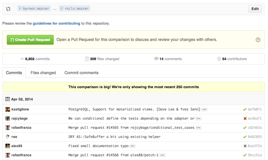The height and width of the screenshot is (160, 268).
Task: Expand the Fixed small documentation typo commit
Action: pos(132,146)
